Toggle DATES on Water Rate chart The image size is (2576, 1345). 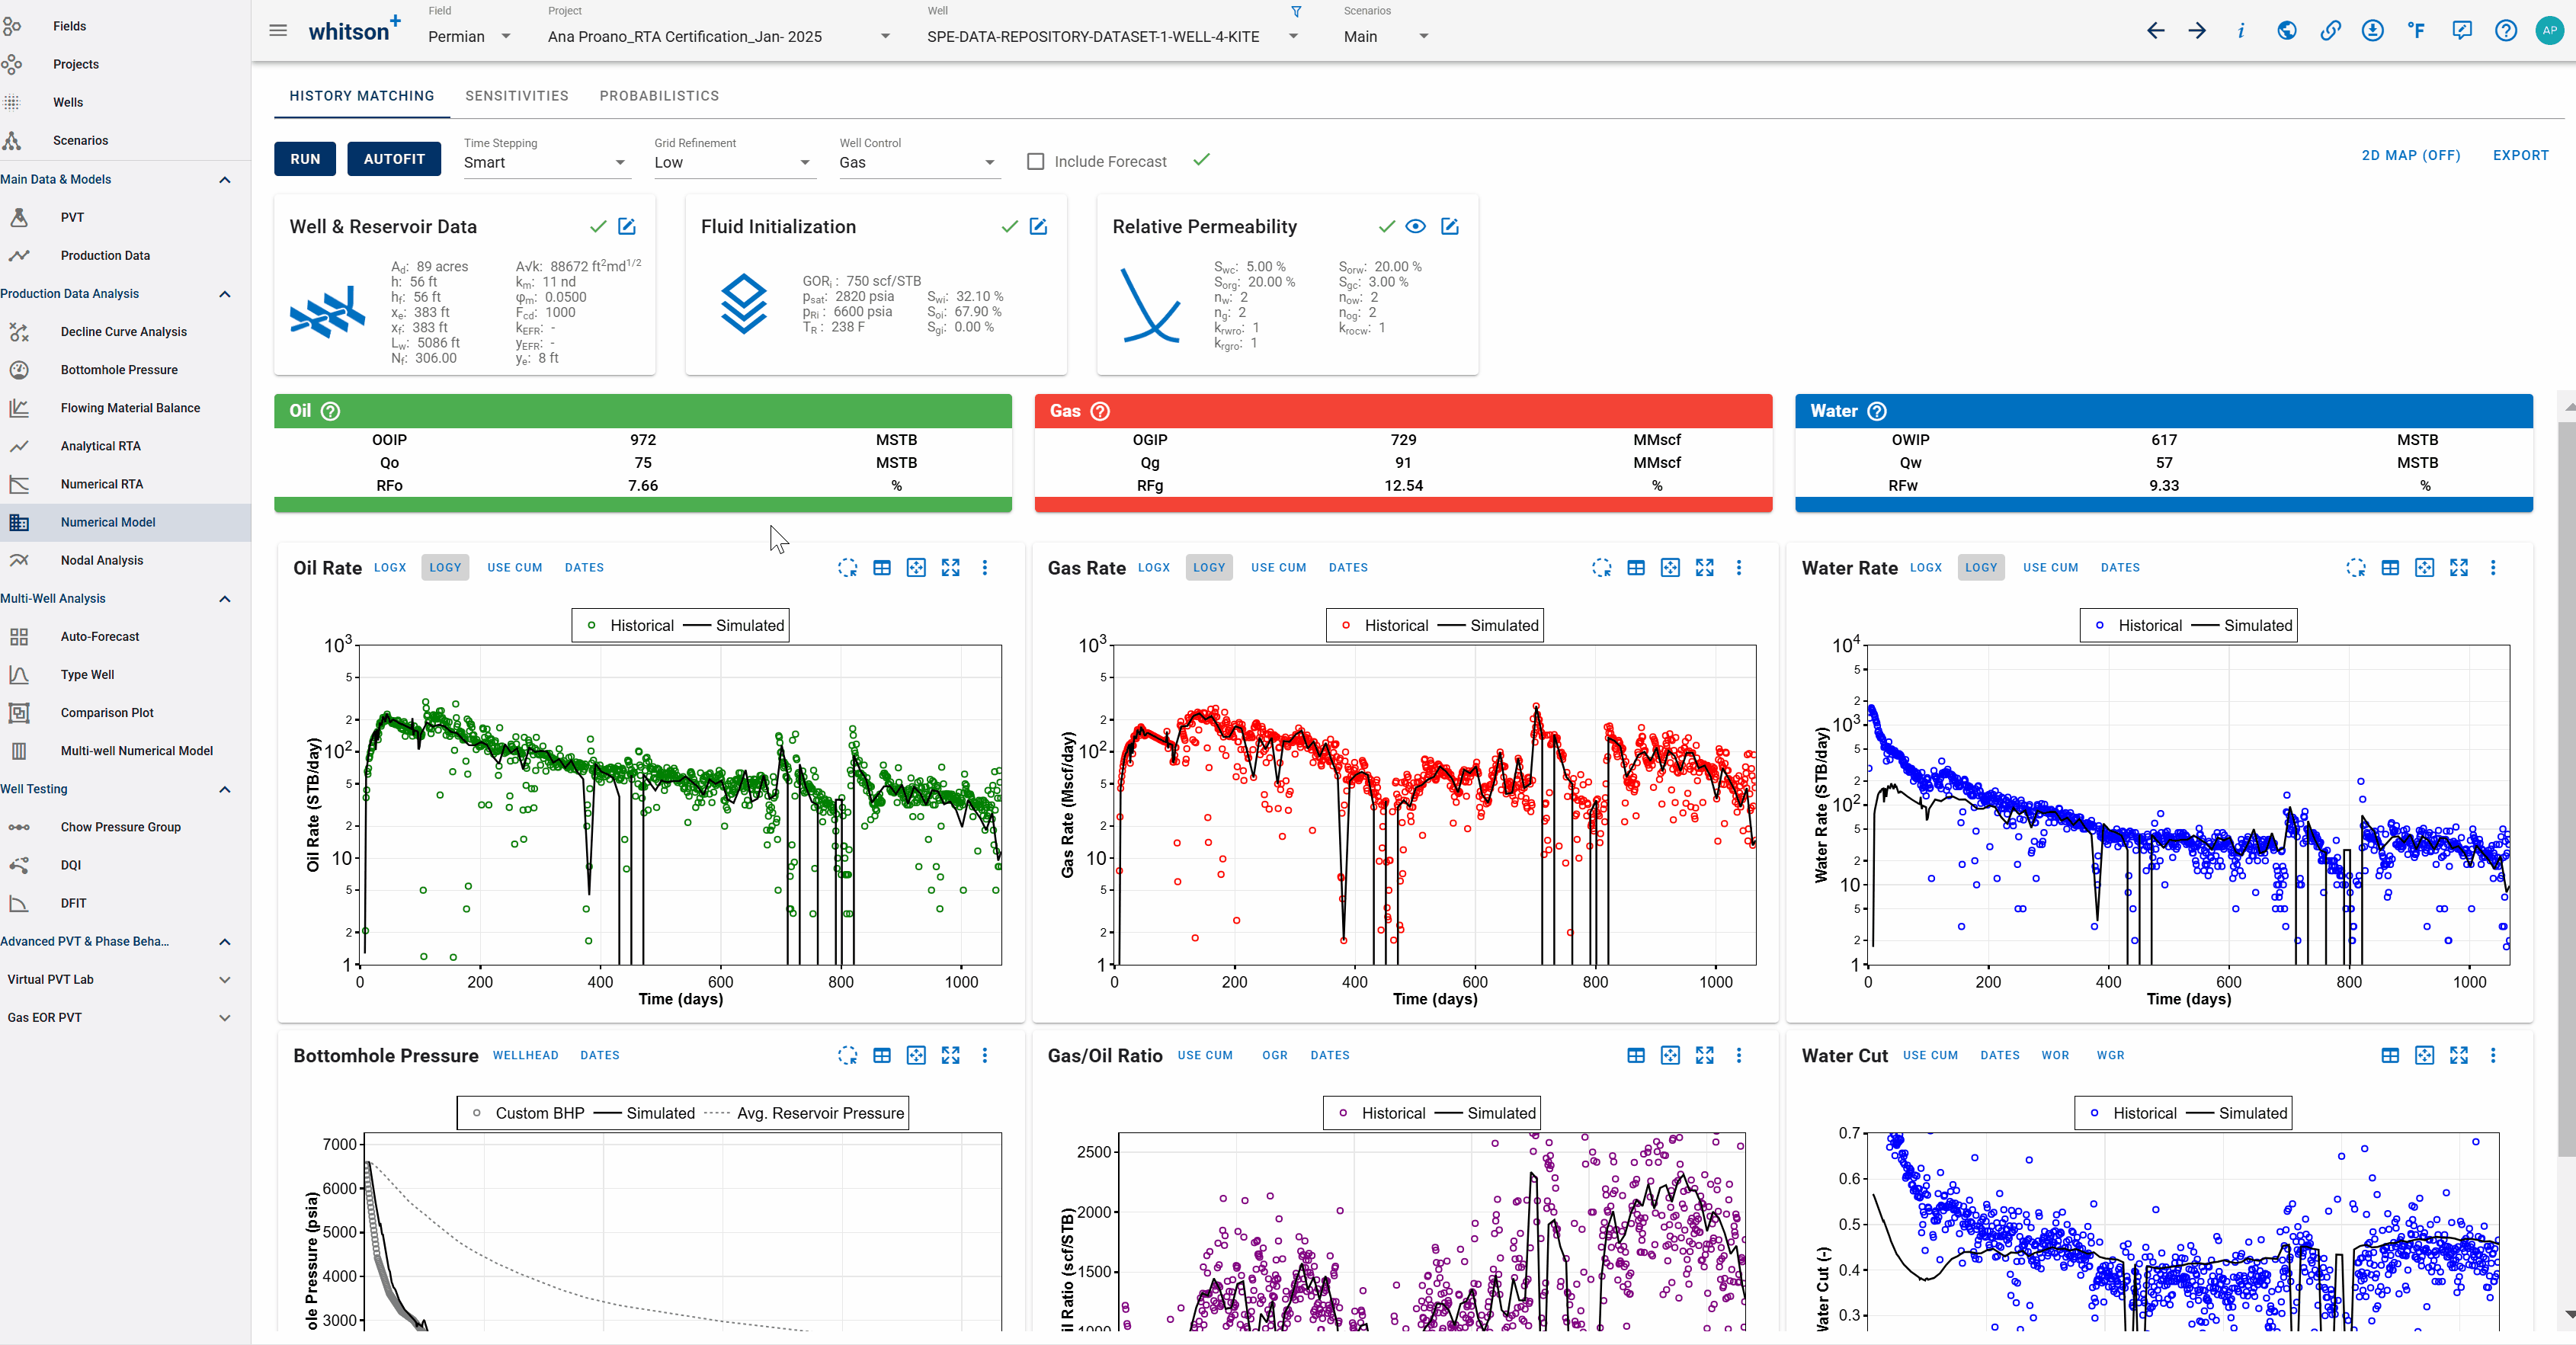click(2120, 567)
